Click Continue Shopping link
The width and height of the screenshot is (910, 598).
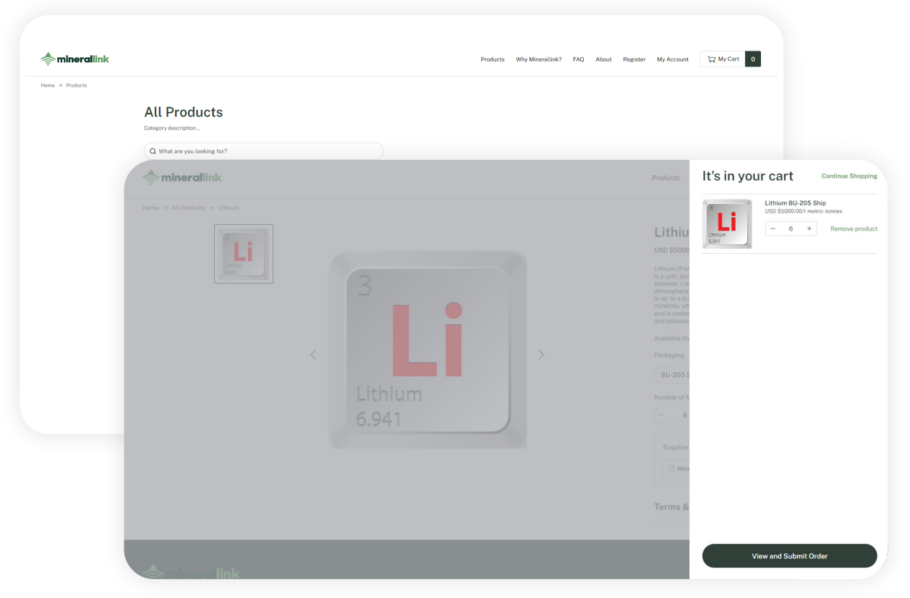pyautogui.click(x=849, y=176)
